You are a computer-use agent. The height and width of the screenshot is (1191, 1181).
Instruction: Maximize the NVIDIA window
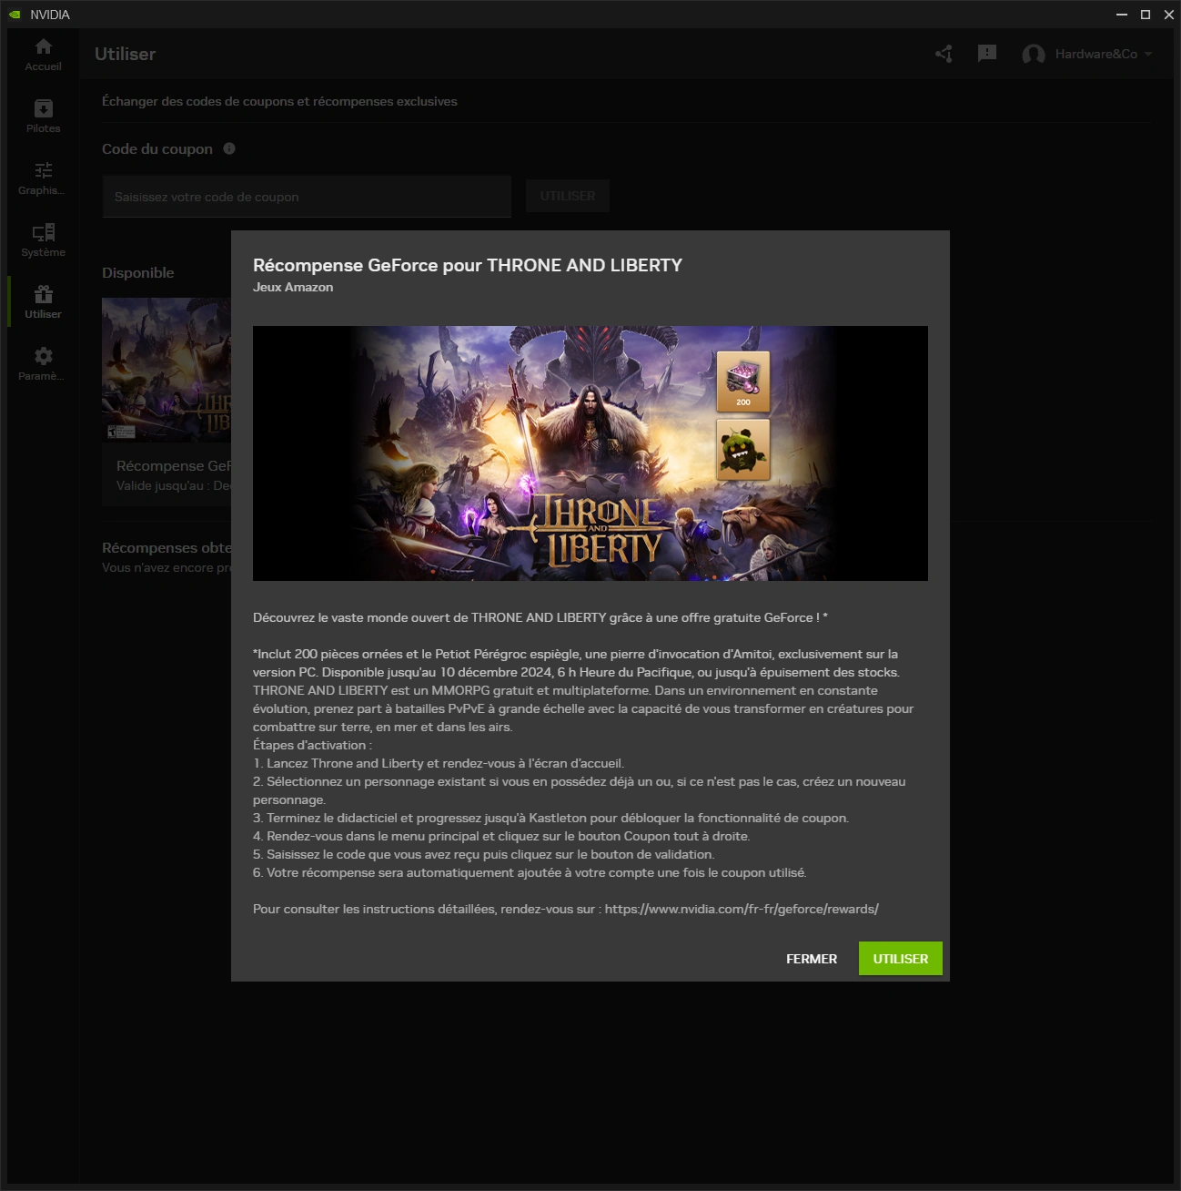(1146, 15)
